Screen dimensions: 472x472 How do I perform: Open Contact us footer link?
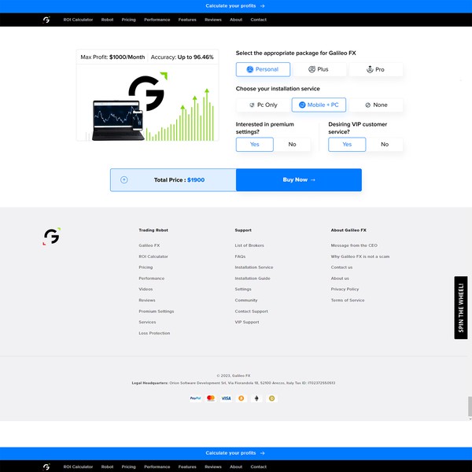pyautogui.click(x=341, y=267)
